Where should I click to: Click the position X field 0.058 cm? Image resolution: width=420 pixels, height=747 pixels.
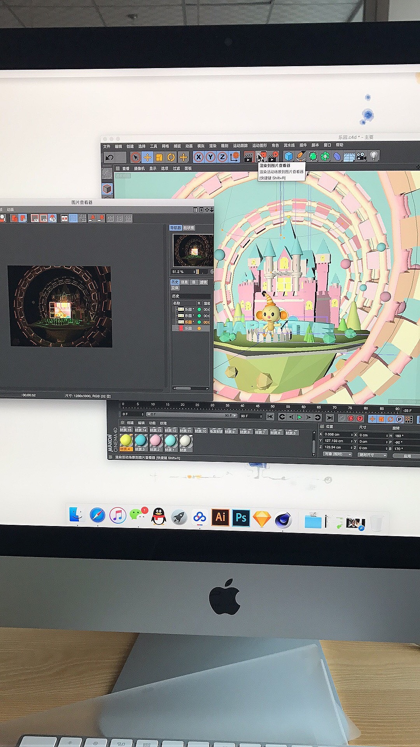(338, 435)
